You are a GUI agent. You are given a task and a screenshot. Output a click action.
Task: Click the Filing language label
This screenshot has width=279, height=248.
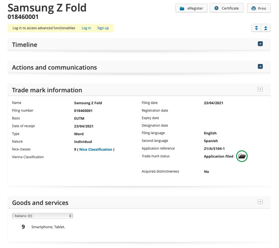click(x=153, y=133)
